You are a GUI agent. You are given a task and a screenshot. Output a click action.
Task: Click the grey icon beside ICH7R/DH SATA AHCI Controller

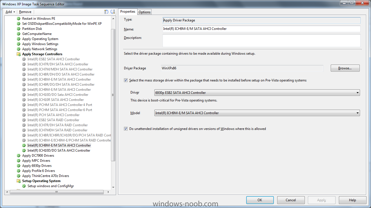click(24, 64)
